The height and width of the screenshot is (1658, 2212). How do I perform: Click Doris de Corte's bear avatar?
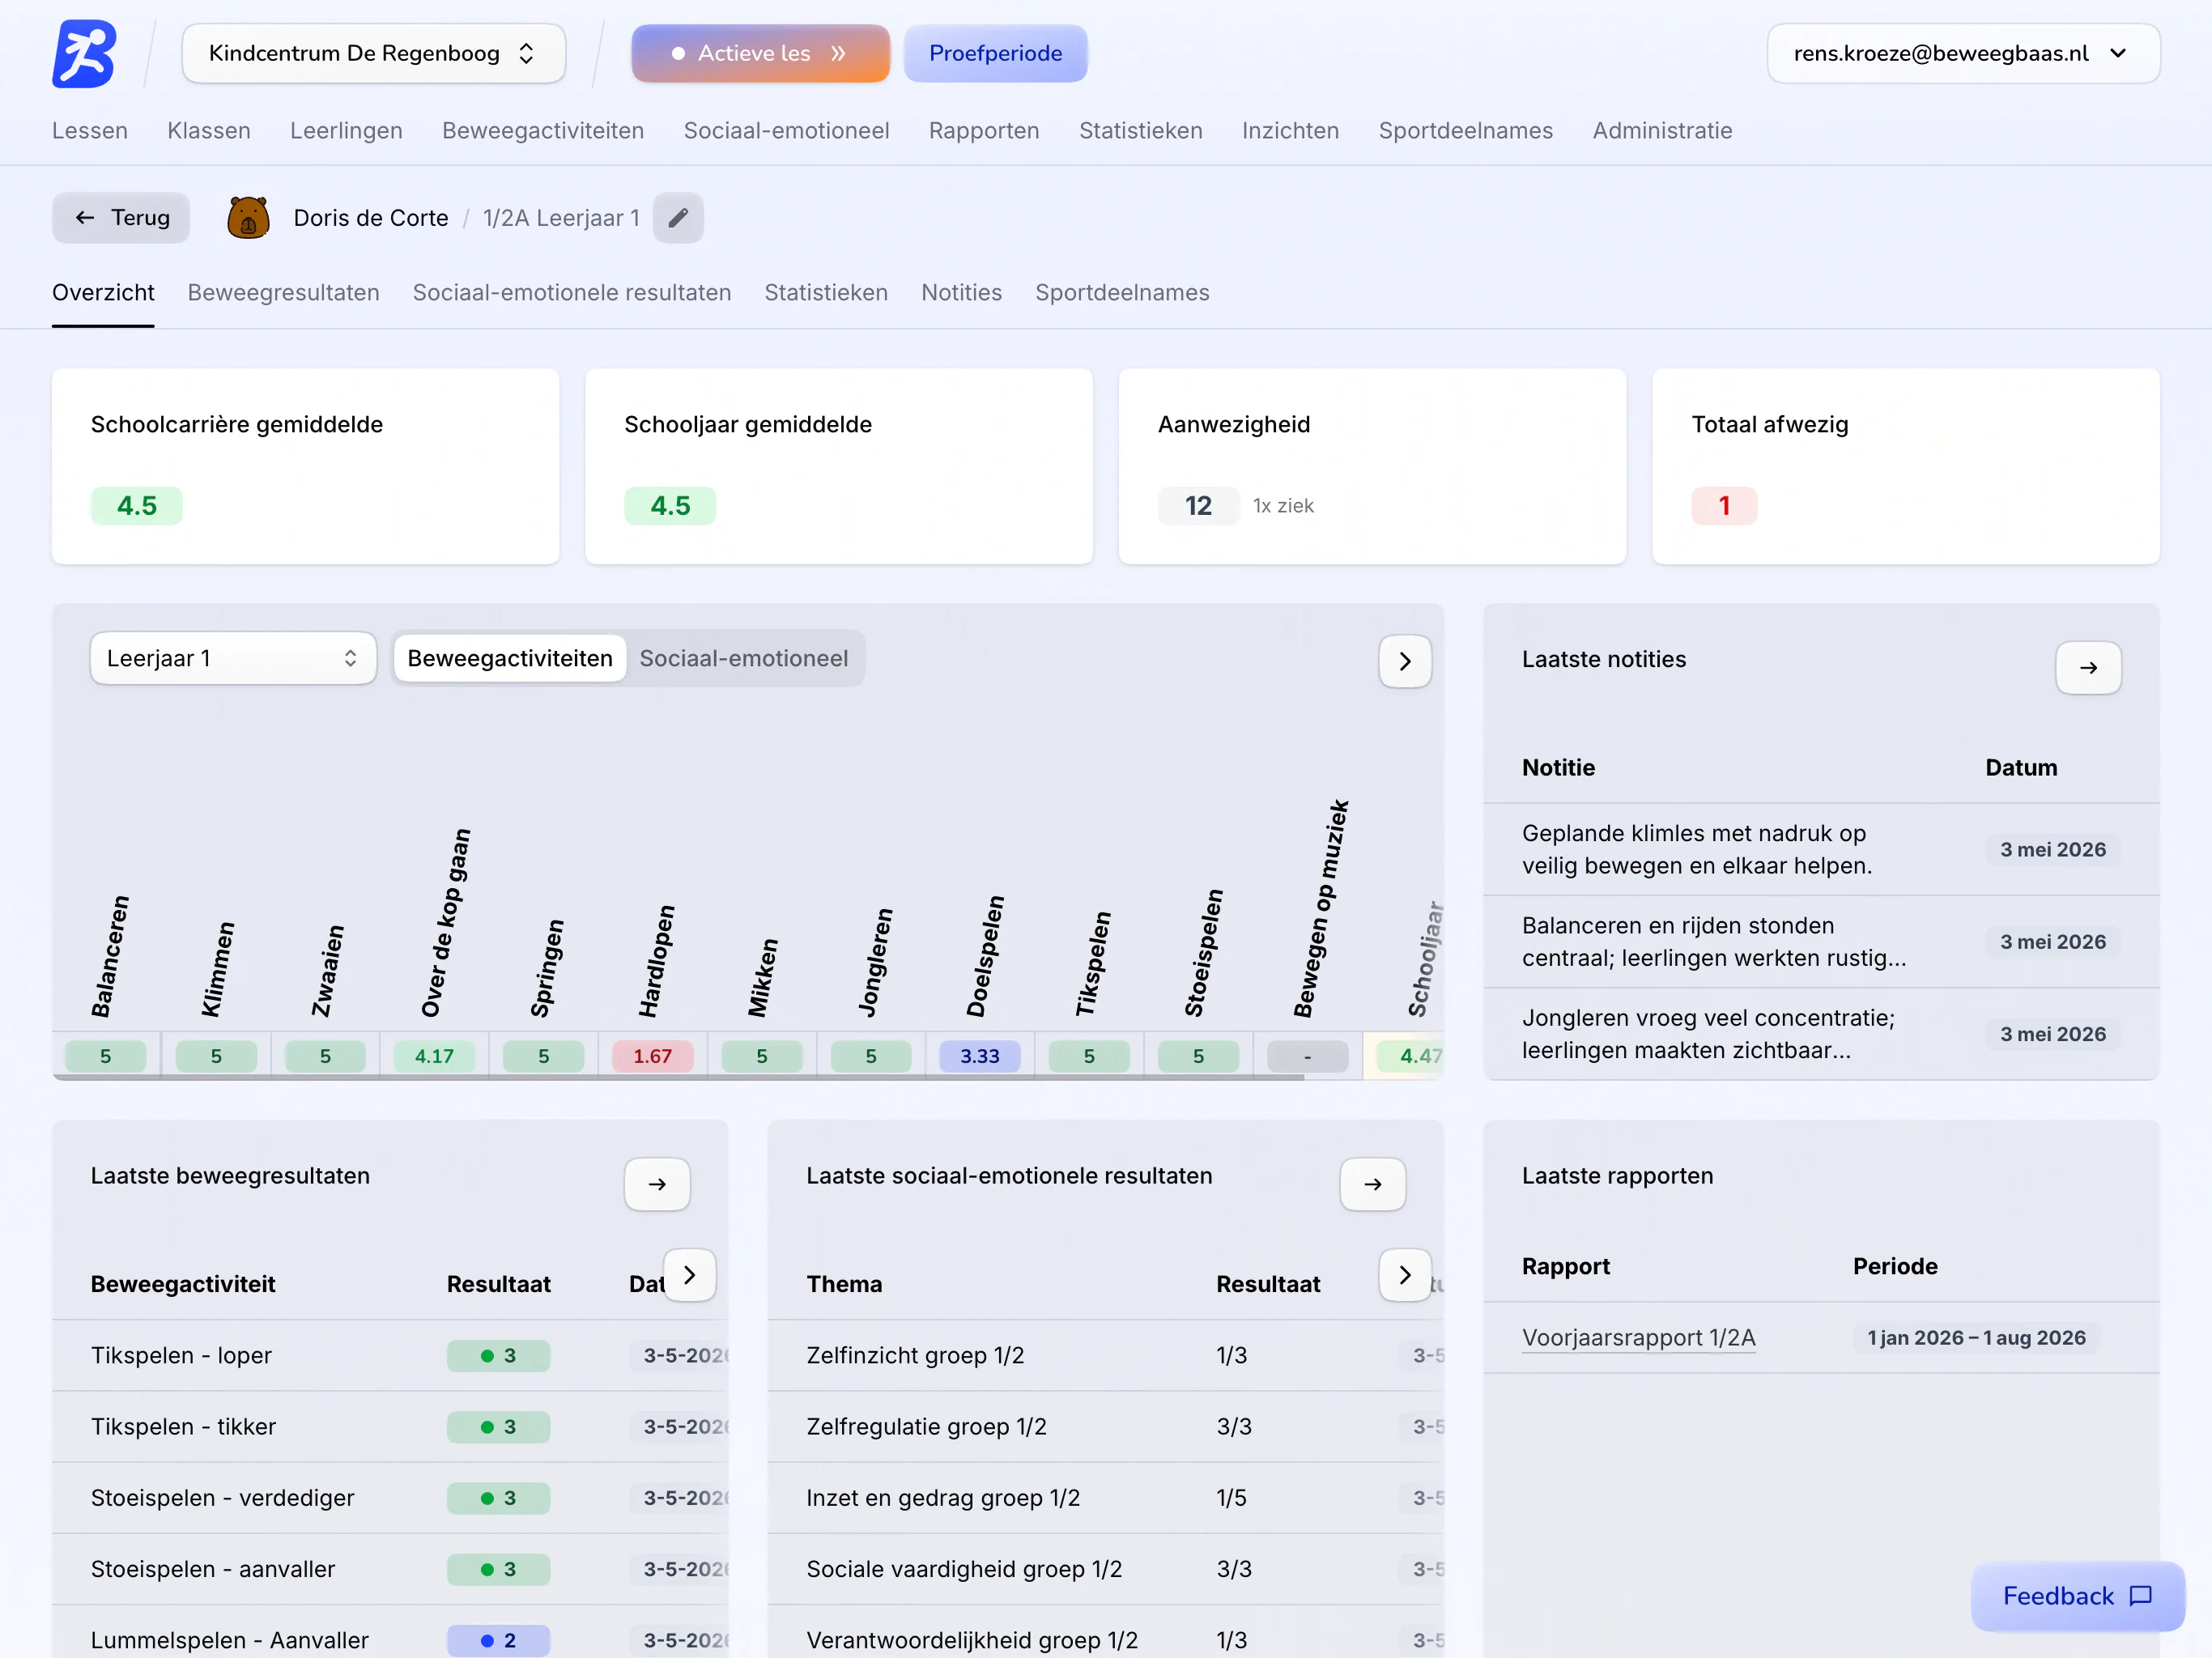[248, 218]
